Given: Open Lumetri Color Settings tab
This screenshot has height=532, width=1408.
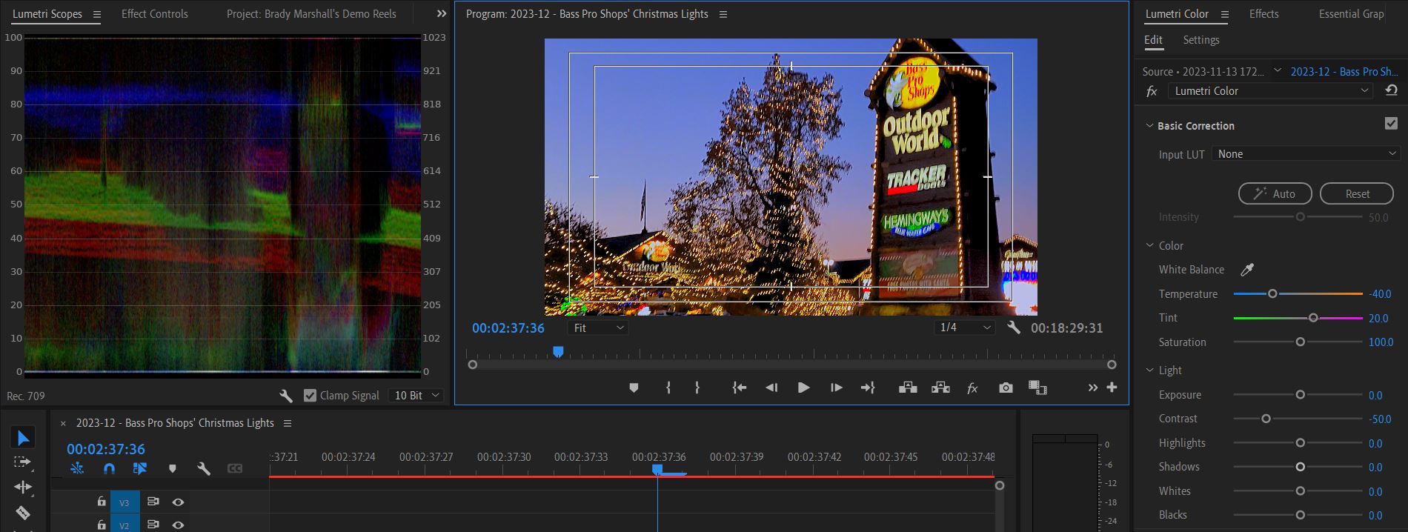Looking at the screenshot, I should pos(1201,40).
